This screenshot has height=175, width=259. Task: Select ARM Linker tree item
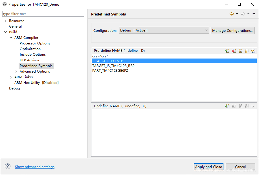(x=24, y=77)
